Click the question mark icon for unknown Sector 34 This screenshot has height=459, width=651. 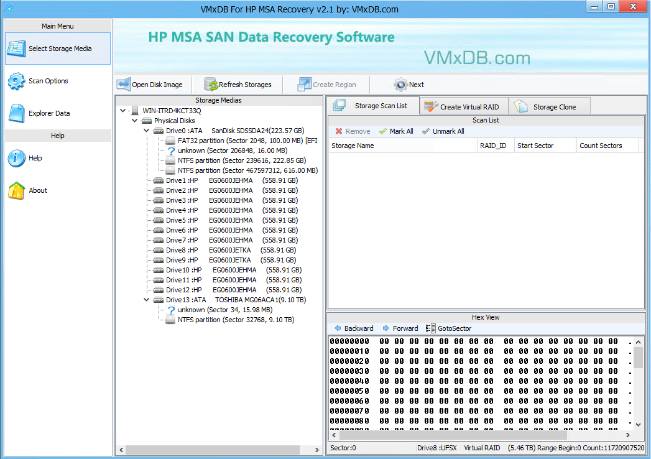click(x=170, y=310)
